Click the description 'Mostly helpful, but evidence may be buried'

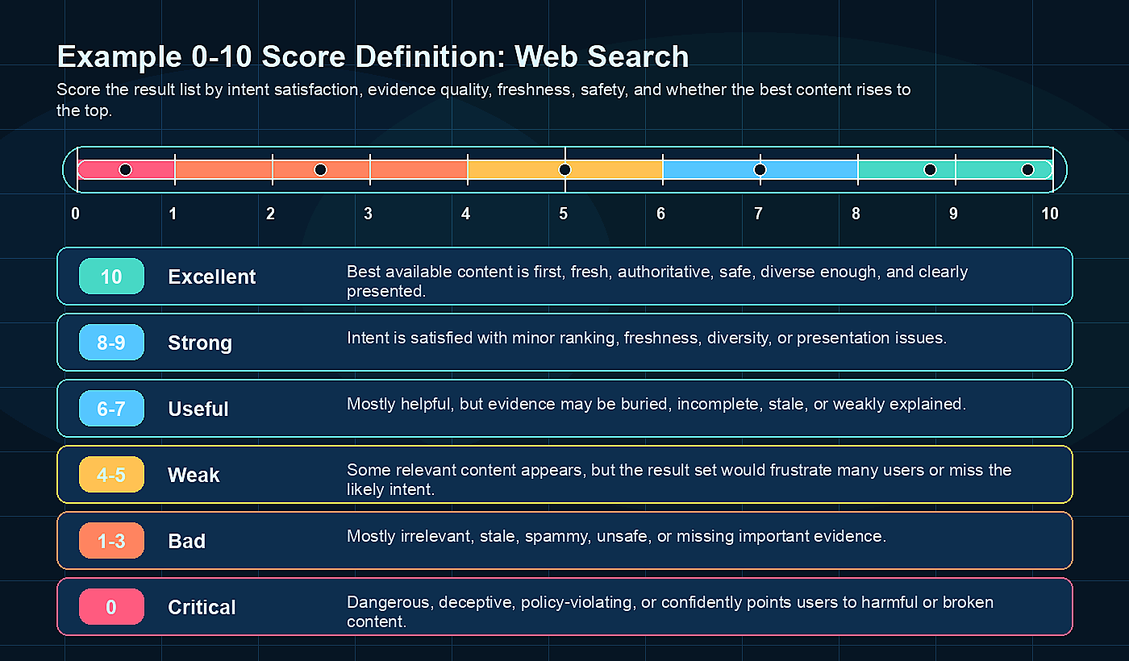click(x=656, y=404)
